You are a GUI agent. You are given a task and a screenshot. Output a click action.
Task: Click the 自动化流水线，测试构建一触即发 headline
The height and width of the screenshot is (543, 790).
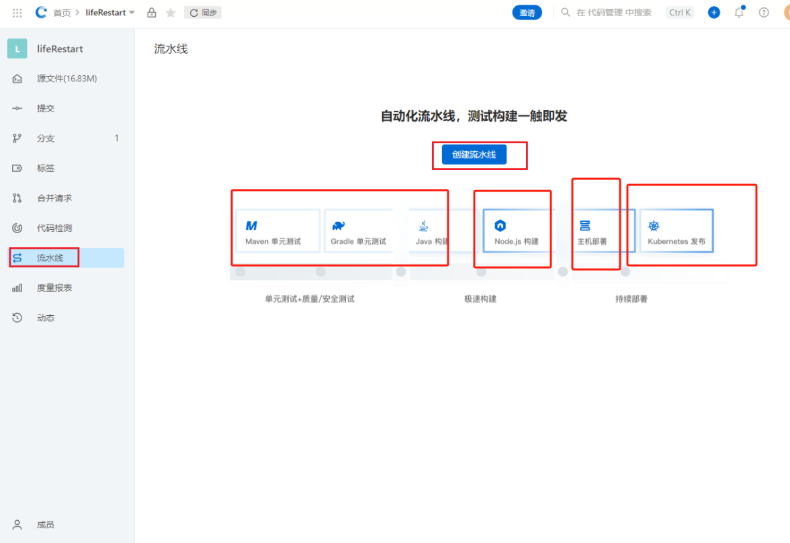474,116
